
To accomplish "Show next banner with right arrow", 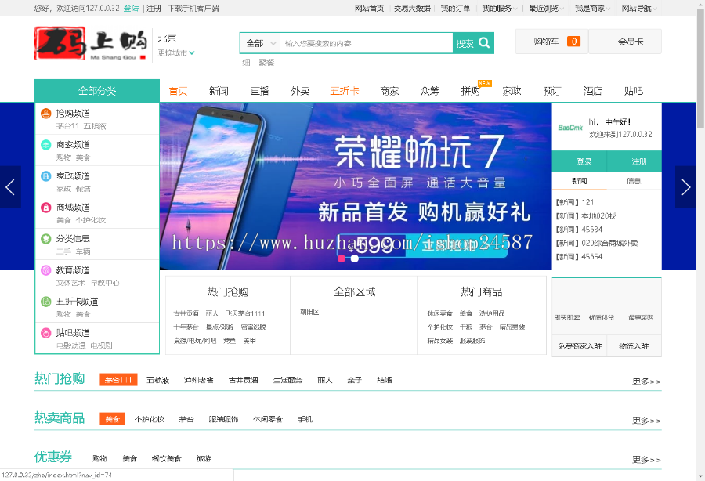I will pyautogui.click(x=685, y=186).
